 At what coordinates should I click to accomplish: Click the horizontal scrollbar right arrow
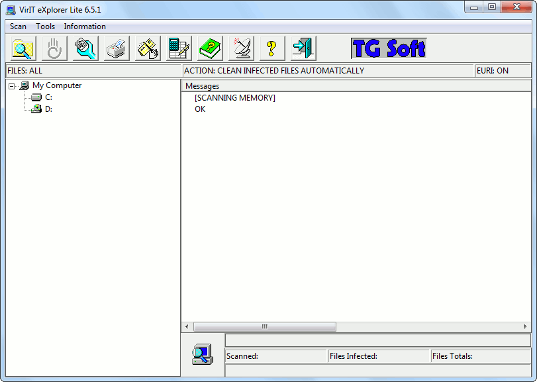point(526,326)
